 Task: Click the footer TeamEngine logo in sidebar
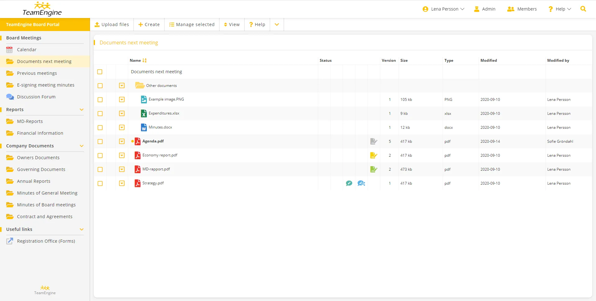pyautogui.click(x=45, y=290)
